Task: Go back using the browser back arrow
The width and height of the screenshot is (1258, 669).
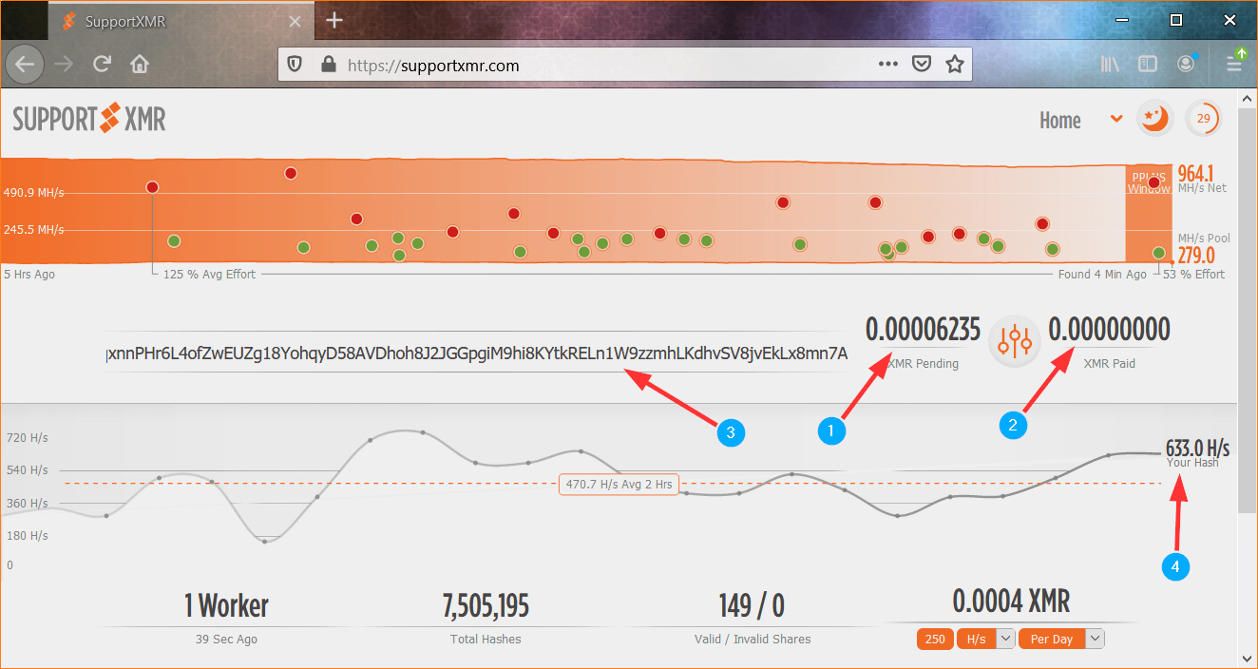Action: (x=25, y=65)
